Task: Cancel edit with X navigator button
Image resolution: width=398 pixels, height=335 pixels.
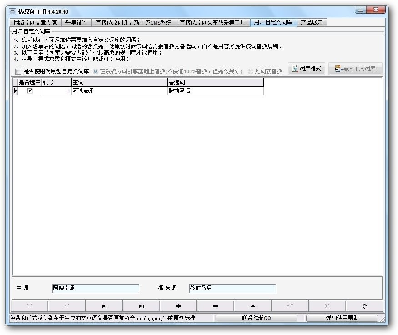Action: point(327,306)
